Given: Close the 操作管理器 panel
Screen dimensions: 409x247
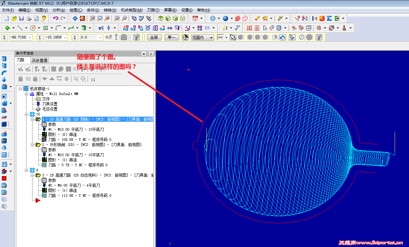Looking at the screenshot, I should click(x=151, y=54).
